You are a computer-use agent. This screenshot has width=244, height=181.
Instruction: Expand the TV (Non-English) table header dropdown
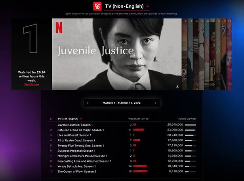click(x=81, y=119)
